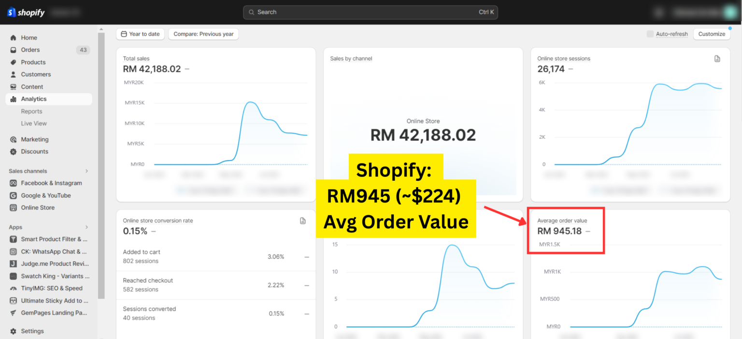This screenshot has height=339, width=742.
Task: Open the Customers section
Action: 36,74
